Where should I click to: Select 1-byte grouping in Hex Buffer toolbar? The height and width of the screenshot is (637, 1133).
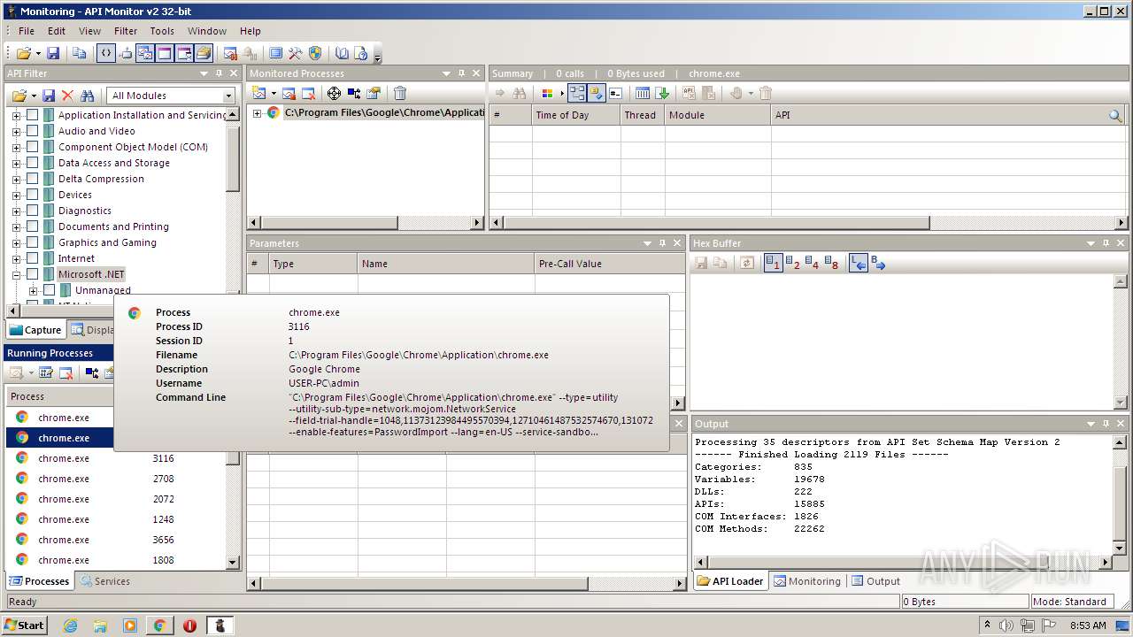click(x=773, y=263)
